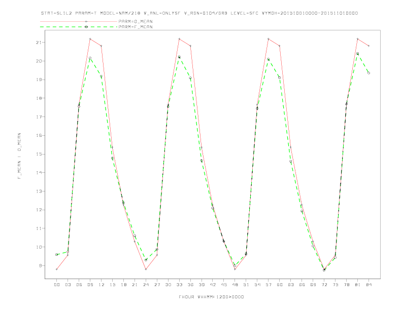Click the x-axis tick label 66
This screenshot has height=310, width=402.
tap(302, 285)
